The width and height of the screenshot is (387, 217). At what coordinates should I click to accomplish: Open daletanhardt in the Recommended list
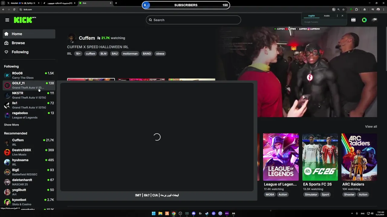point(29,182)
